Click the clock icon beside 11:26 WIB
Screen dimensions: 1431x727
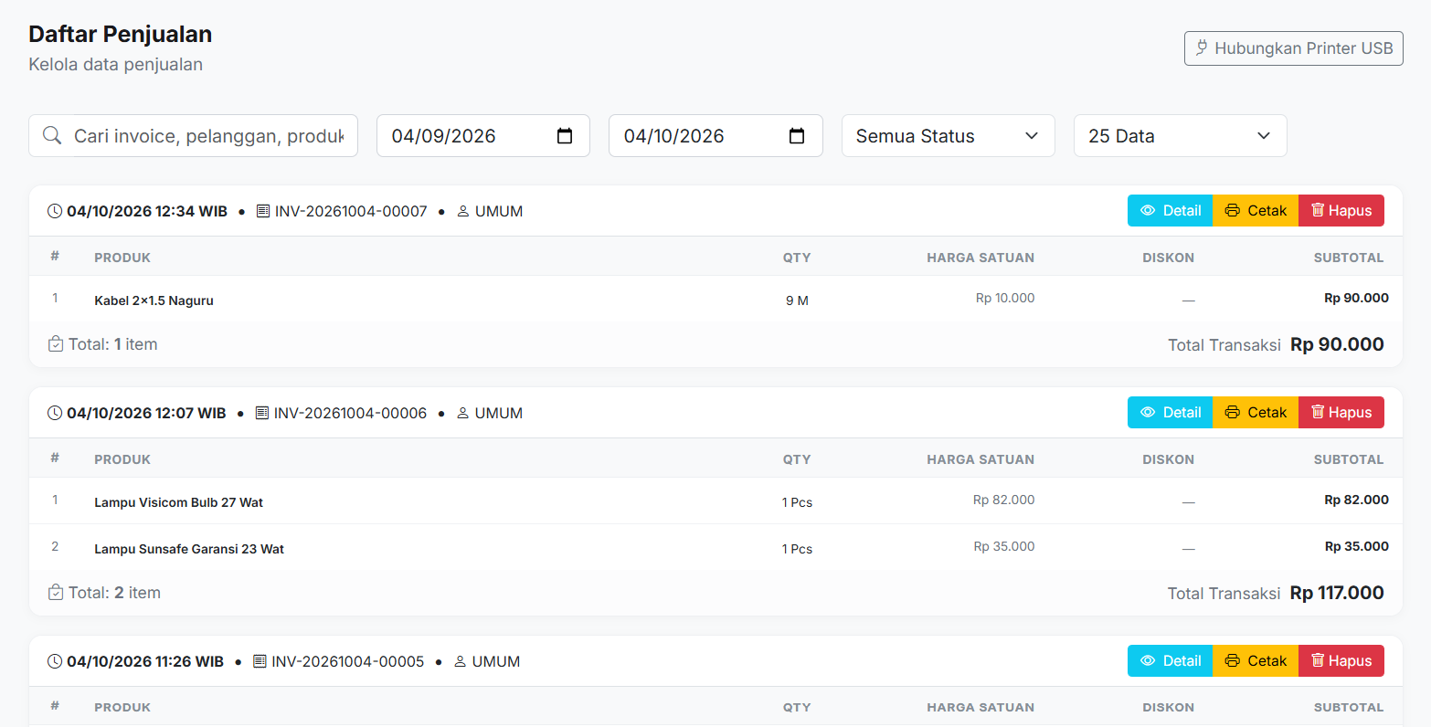click(55, 661)
